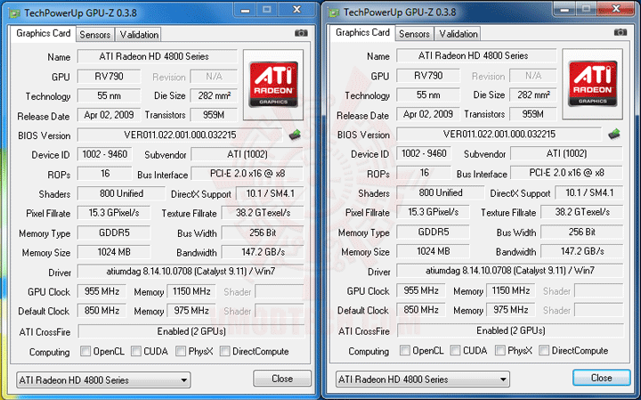Click Die Size 282 mm² in right window
Image resolution: width=641 pixels, height=400 pixels.
533,95
